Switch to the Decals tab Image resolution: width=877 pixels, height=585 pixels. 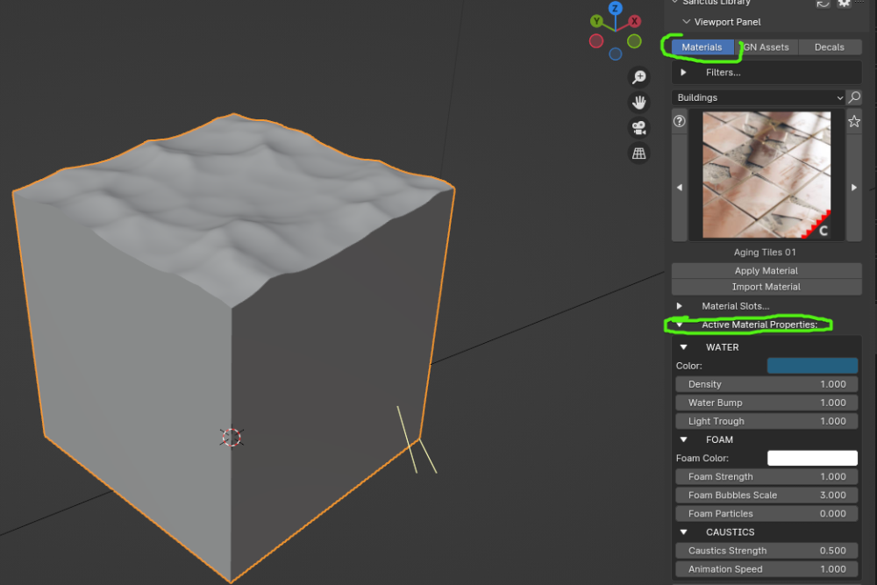tap(830, 47)
